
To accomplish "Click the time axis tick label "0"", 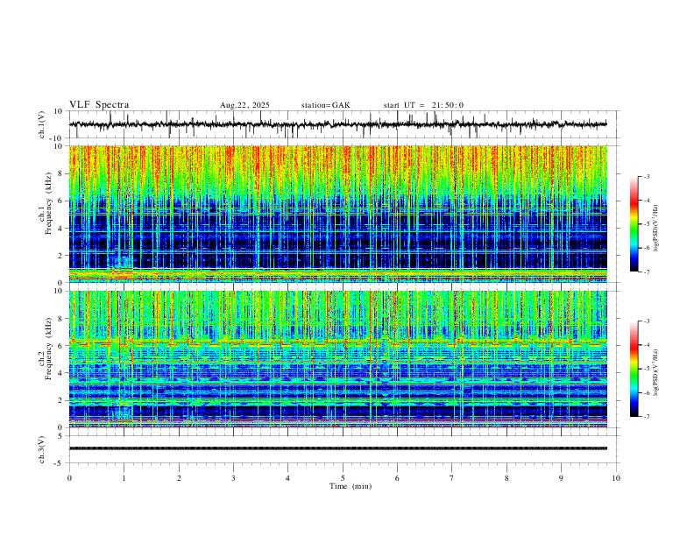I will (x=69, y=478).
